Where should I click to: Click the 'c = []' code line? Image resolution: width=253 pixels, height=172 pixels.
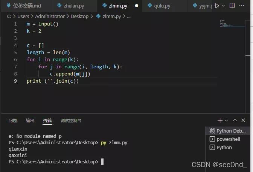[35, 45]
